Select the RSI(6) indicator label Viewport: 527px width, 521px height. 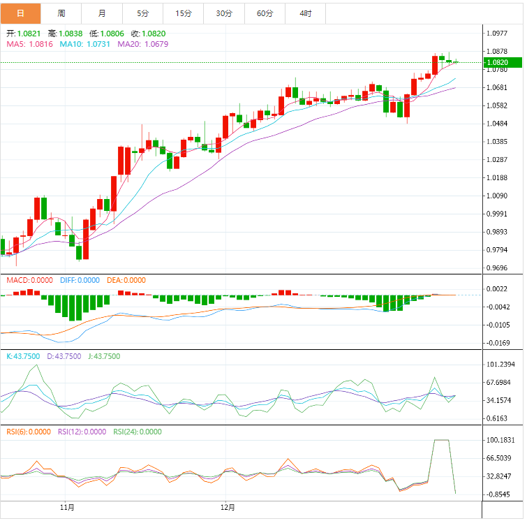click(28, 432)
